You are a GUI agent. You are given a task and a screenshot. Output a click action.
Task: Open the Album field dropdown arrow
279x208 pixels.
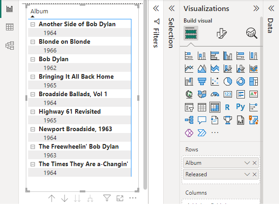(x=247, y=163)
